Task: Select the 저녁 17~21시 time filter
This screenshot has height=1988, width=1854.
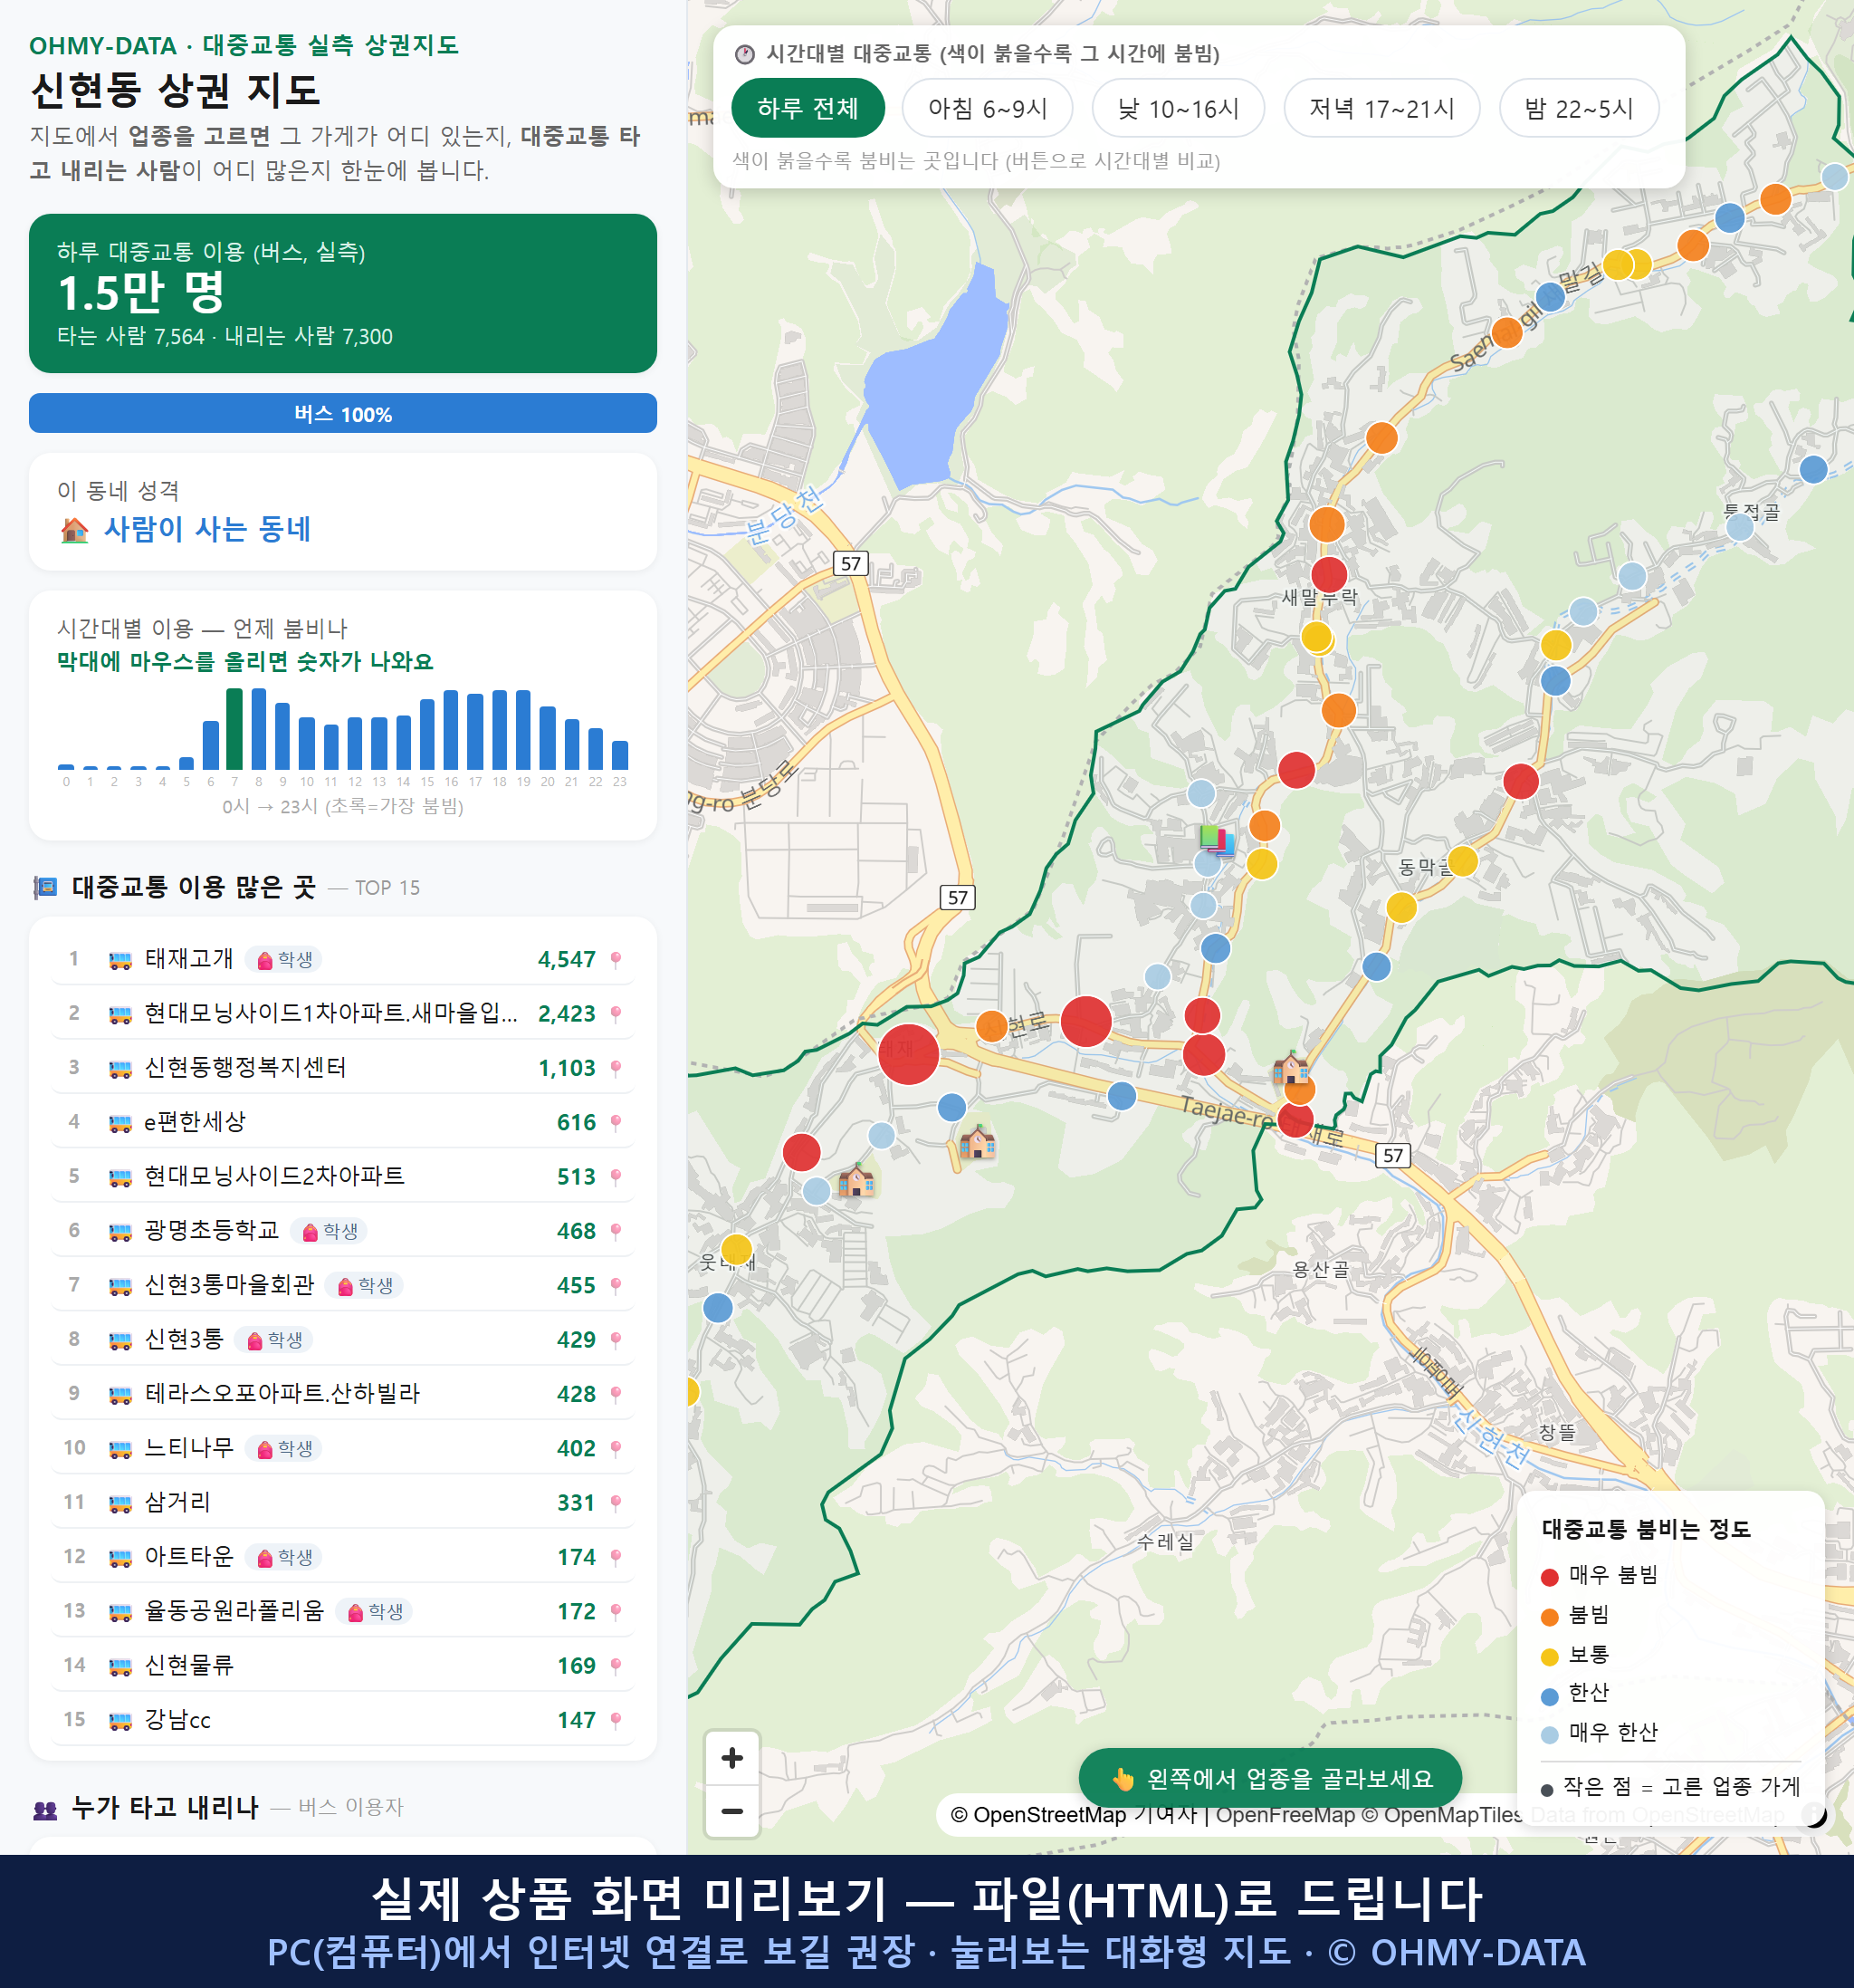Action: pos(1381,108)
